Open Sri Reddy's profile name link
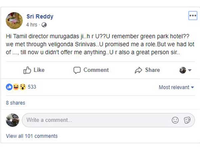This screenshot has width=200, height=150. pyautogui.click(x=40, y=16)
